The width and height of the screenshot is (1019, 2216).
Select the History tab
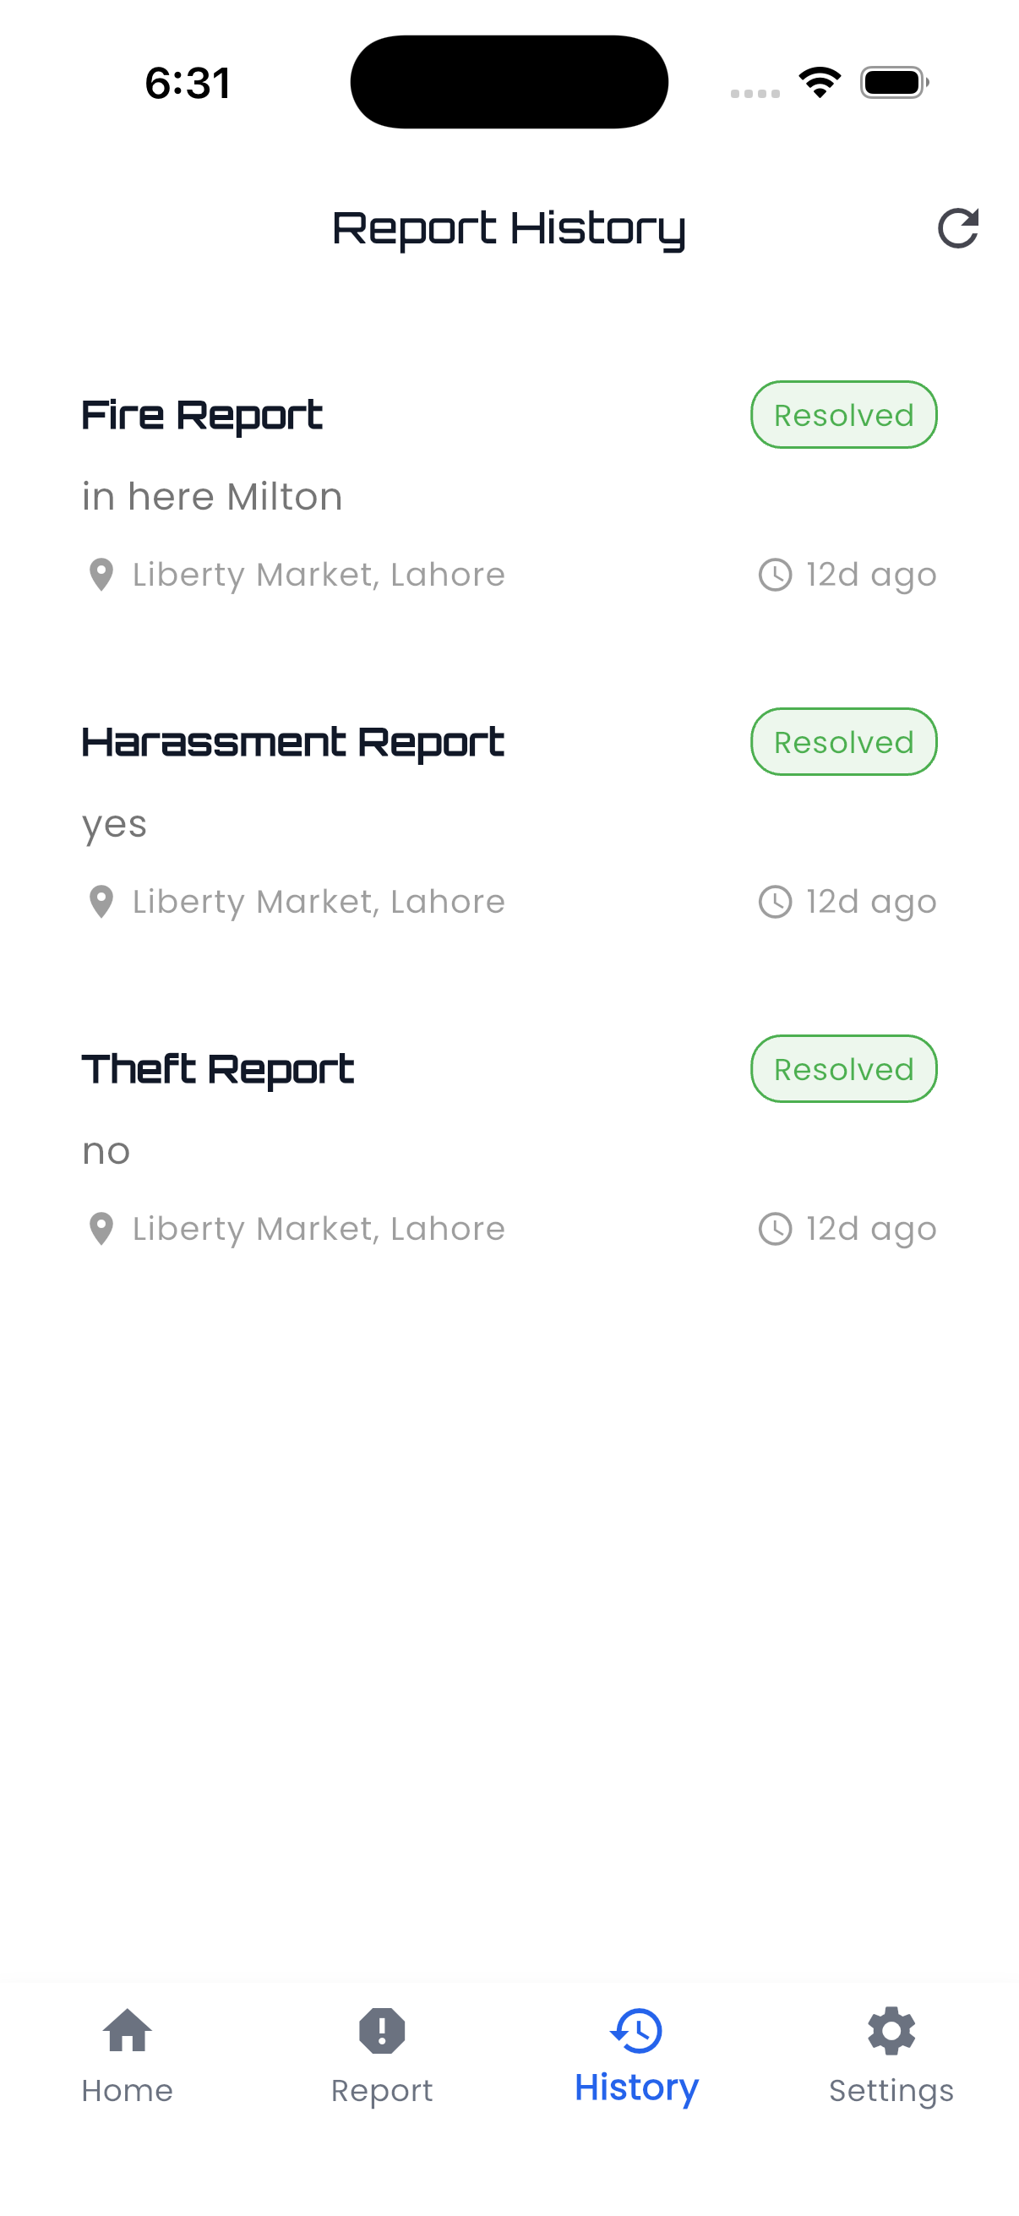(x=636, y=2055)
